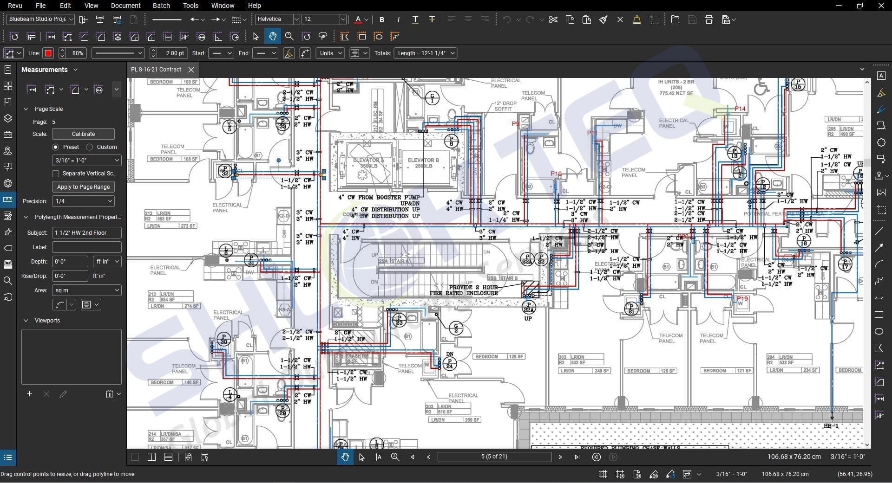This screenshot has width=892, height=483.
Task: Open the Document menu
Action: click(125, 6)
